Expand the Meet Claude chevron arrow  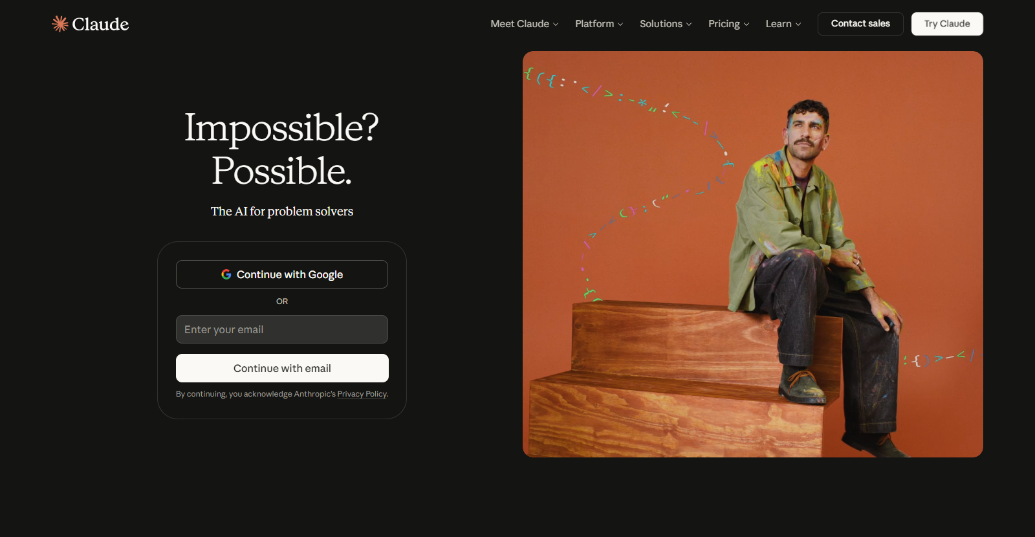point(556,24)
